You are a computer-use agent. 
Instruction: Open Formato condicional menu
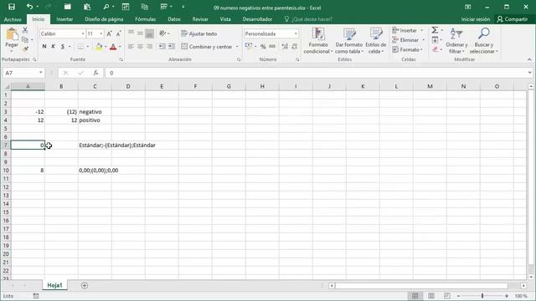coord(318,41)
